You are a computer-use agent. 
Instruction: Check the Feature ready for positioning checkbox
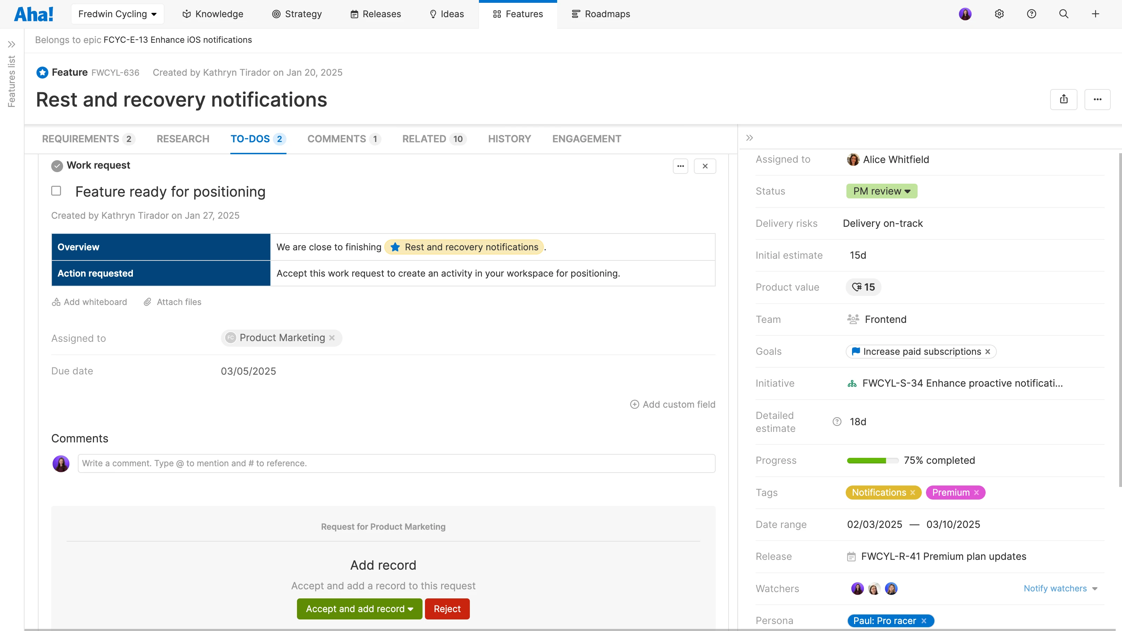click(56, 191)
